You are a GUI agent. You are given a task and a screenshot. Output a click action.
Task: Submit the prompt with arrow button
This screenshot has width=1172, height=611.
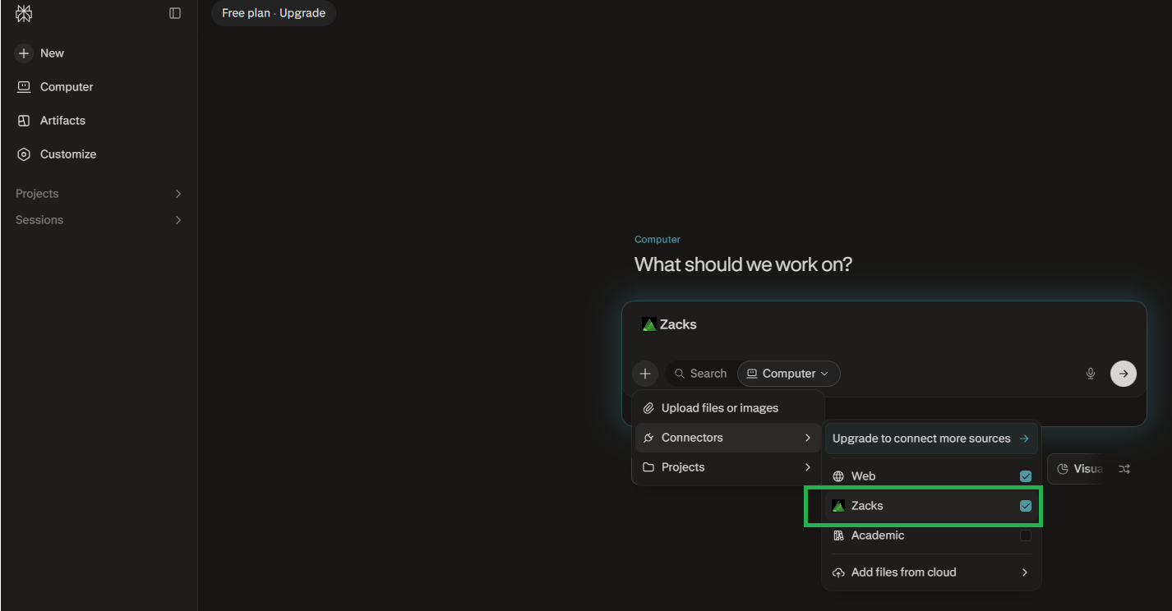coord(1124,374)
